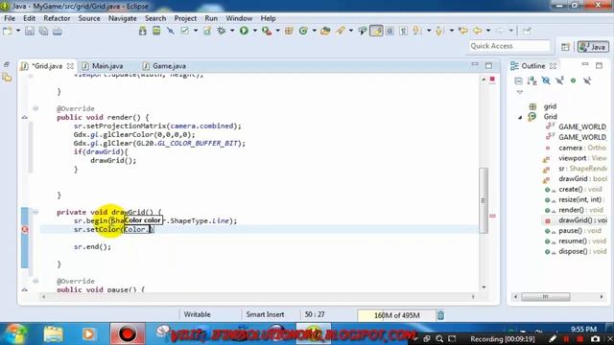Click the Last Edit Location icon

(x=462, y=31)
